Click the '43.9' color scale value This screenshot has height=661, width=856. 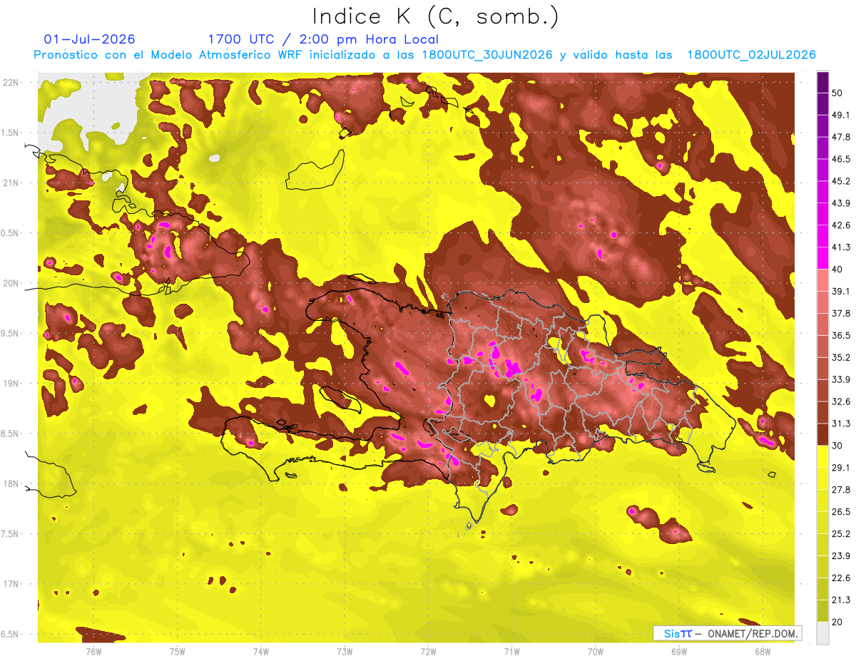coord(840,203)
